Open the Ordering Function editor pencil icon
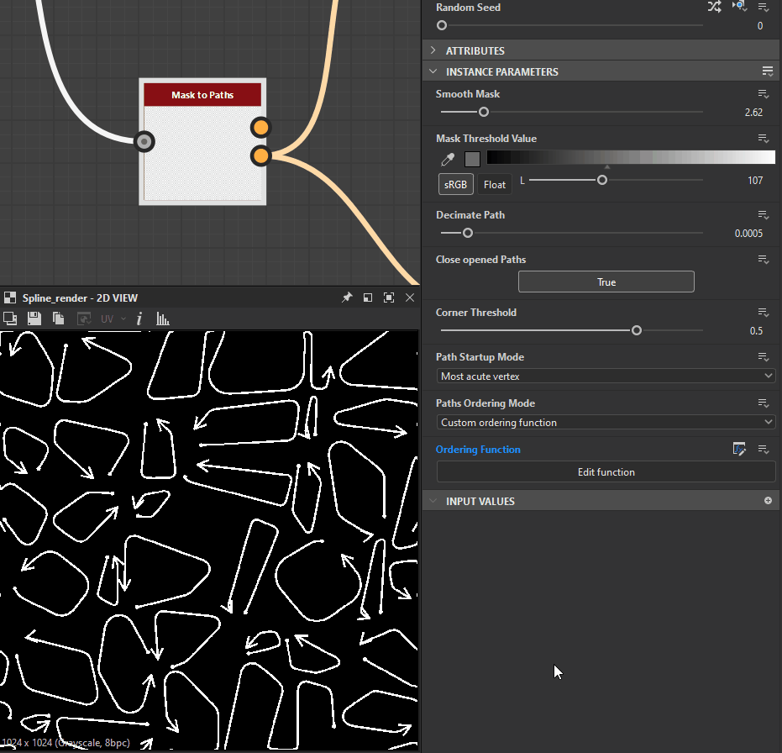 (x=739, y=449)
